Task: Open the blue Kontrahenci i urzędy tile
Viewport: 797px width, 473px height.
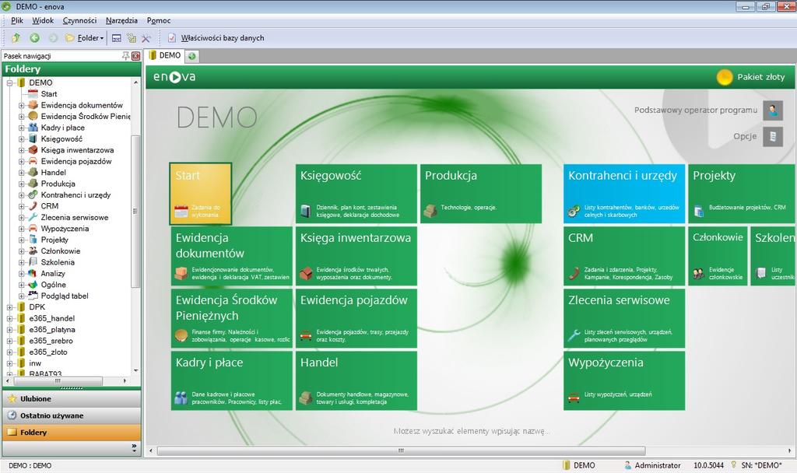Action: [624, 194]
